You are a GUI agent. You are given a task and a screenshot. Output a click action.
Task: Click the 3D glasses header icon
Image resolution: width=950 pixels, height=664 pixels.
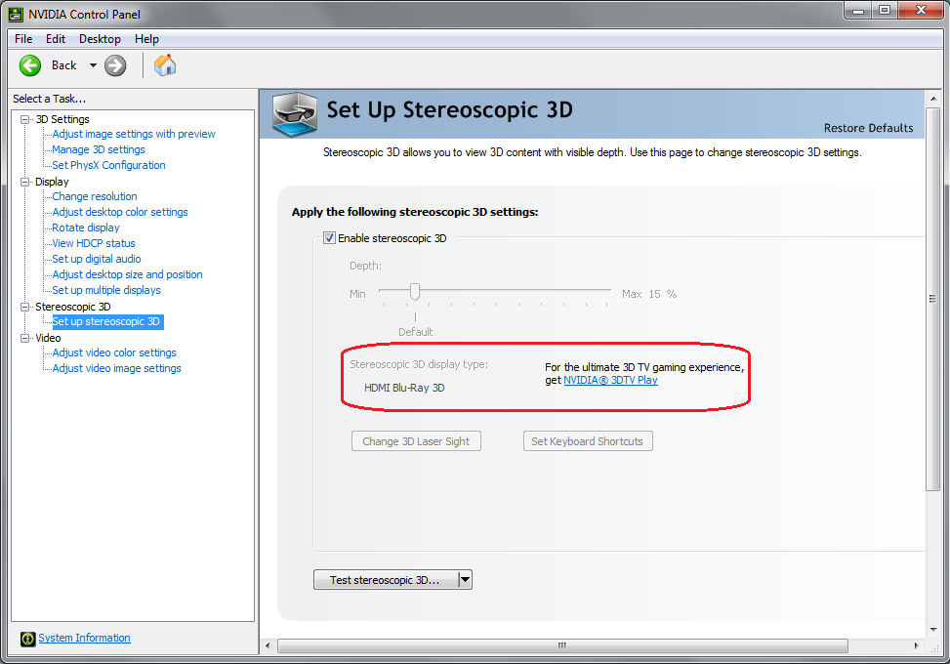pyautogui.click(x=295, y=113)
